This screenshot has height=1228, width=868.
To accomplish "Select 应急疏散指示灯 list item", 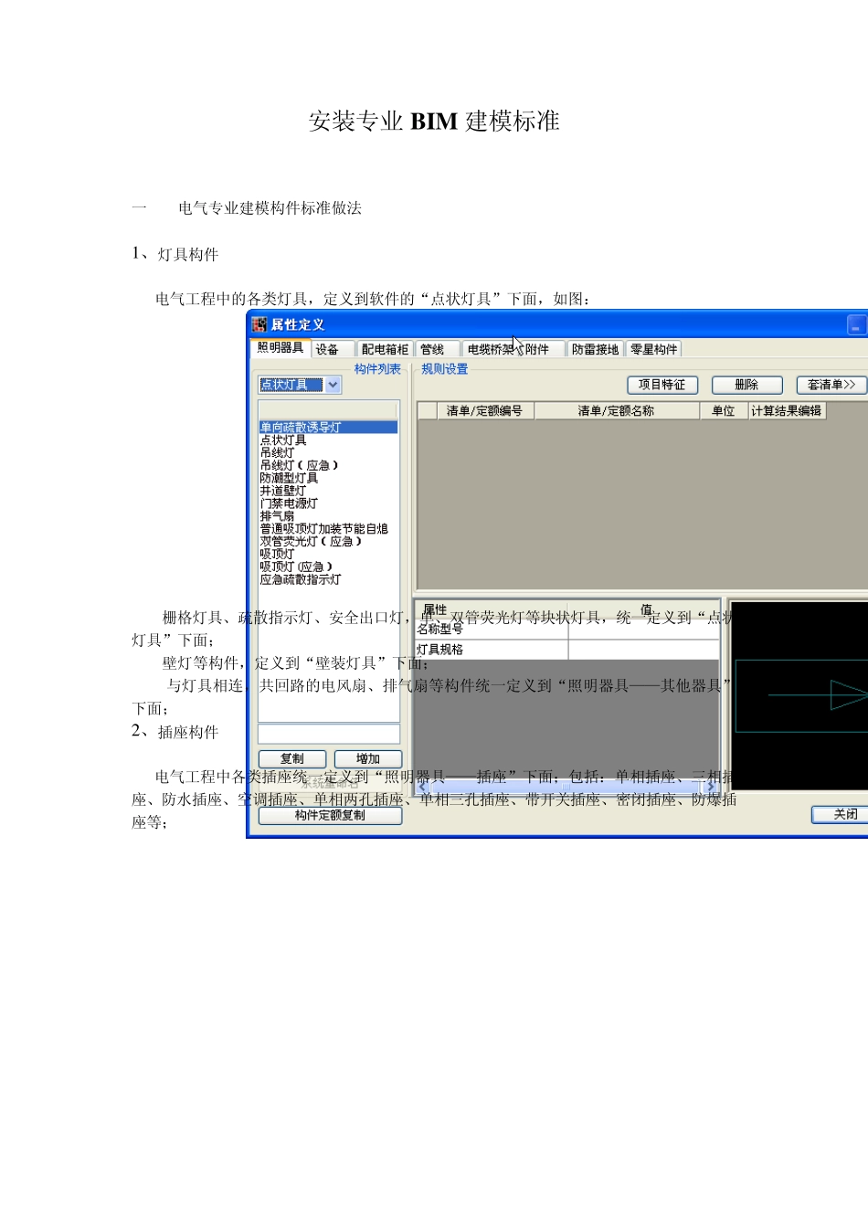I will pos(301,579).
